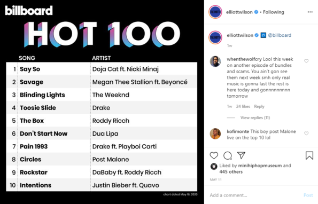Open elliottwilson profile picture in header
318x204 pixels.
tap(215, 12)
